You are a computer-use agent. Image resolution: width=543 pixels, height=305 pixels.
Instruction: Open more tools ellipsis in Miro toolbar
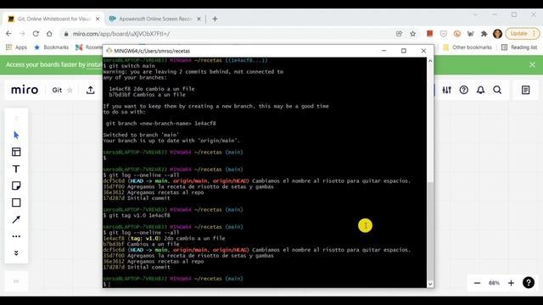(x=16, y=236)
